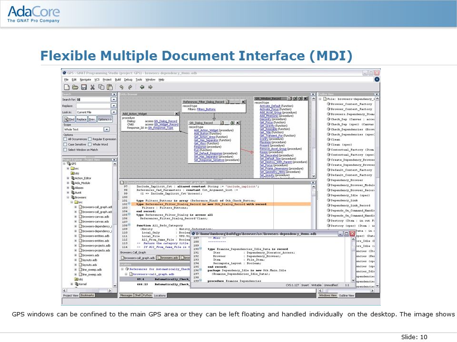Close the Gtk_Dialog_Record box in Entity Browser
The width and height of the screenshot is (457, 342).
[x=238, y=123]
